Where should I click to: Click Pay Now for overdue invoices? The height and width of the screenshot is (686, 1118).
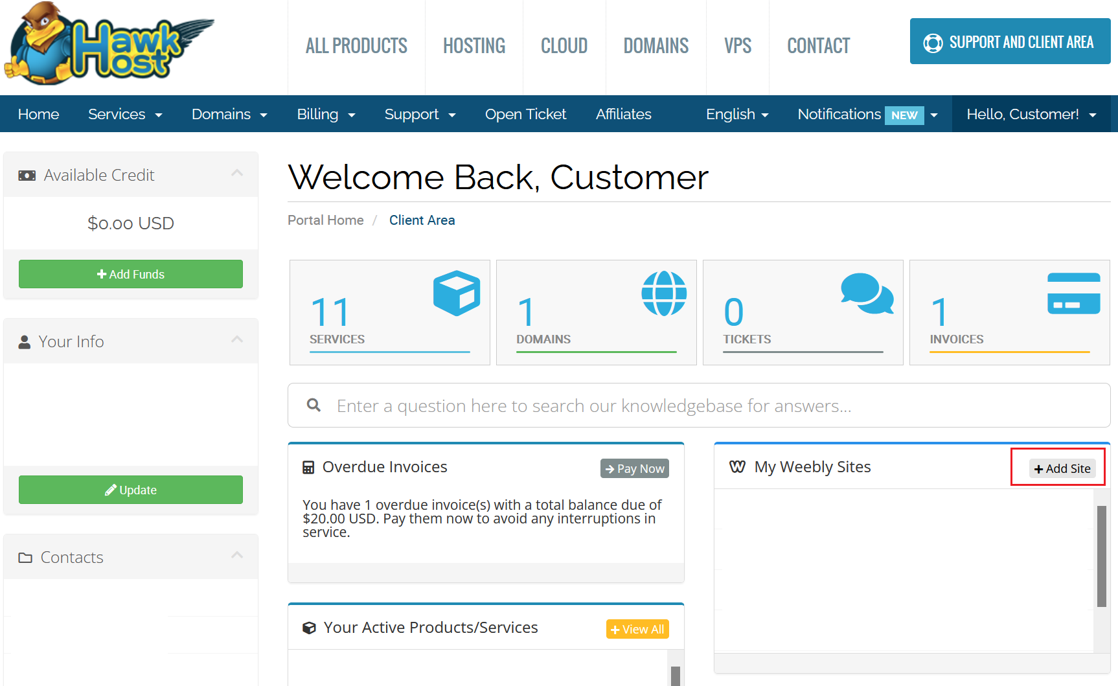point(634,468)
